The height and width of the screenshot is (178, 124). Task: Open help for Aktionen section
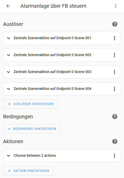(115, 141)
